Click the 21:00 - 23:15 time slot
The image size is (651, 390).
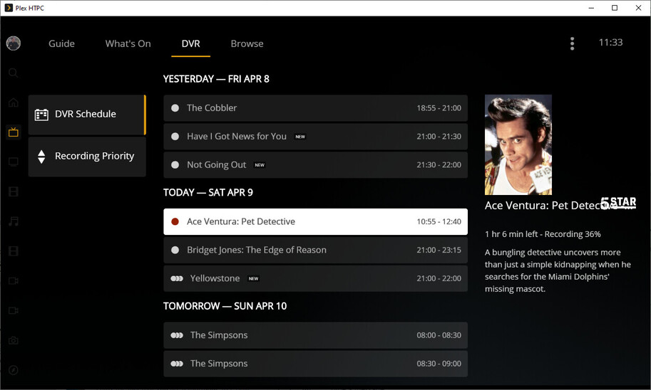click(x=439, y=250)
